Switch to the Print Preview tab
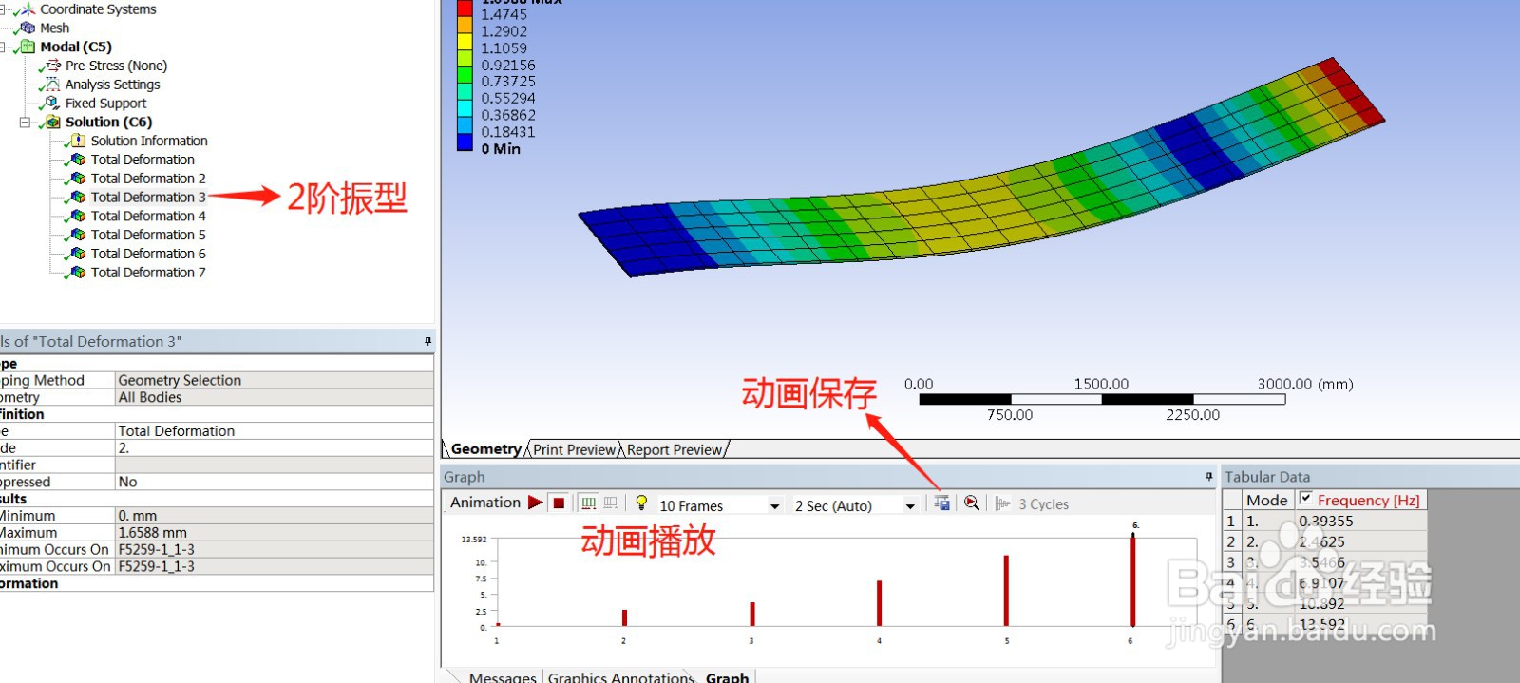 [x=575, y=449]
